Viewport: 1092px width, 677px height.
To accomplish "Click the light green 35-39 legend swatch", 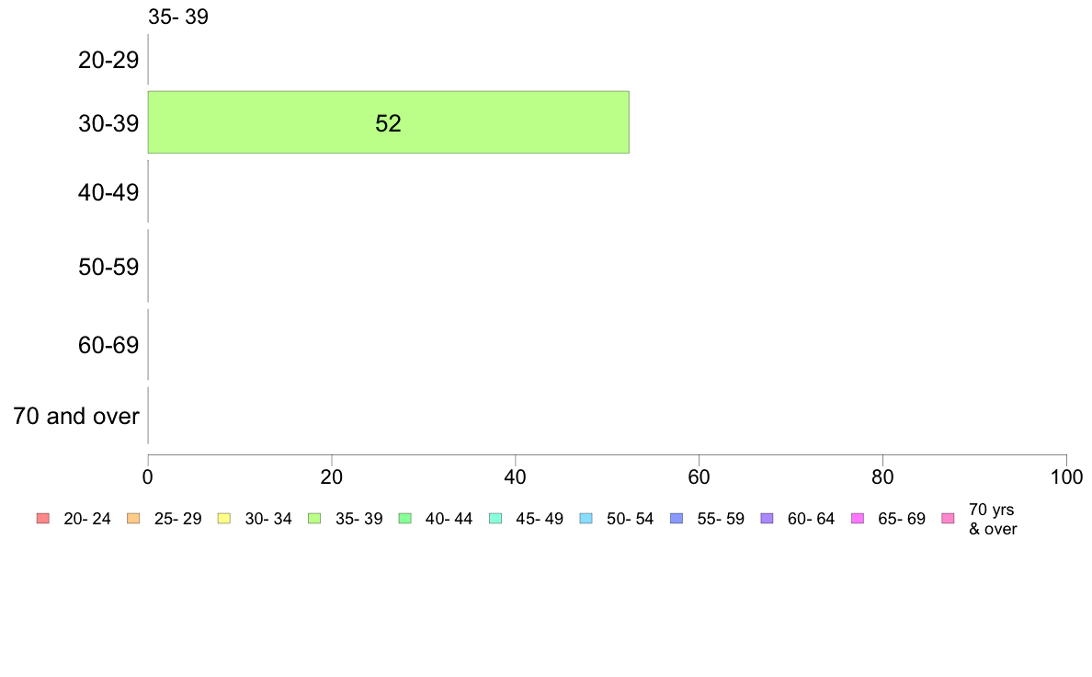I will 314,518.
